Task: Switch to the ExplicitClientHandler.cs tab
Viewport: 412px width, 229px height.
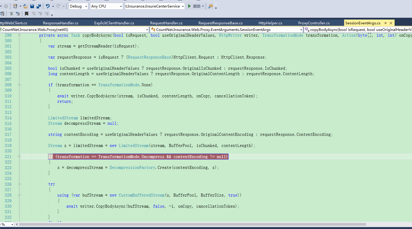Action: 114,23
